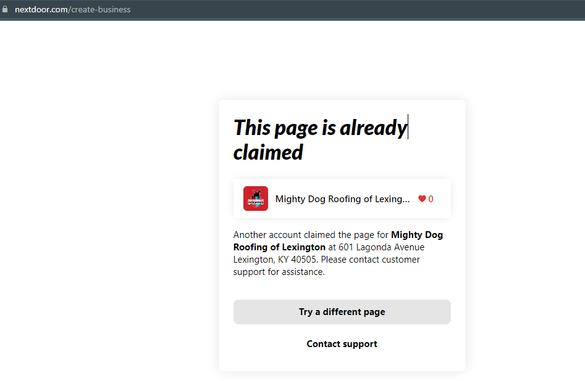Click the heart count number 0

click(x=431, y=199)
